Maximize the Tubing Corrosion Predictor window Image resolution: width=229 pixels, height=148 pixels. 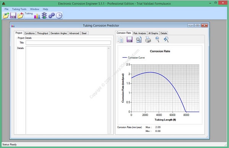click(x=197, y=26)
